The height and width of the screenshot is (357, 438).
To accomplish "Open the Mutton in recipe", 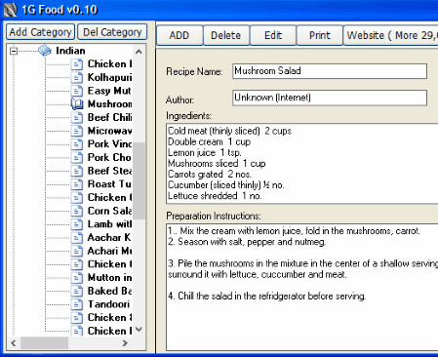I will 109,277.
